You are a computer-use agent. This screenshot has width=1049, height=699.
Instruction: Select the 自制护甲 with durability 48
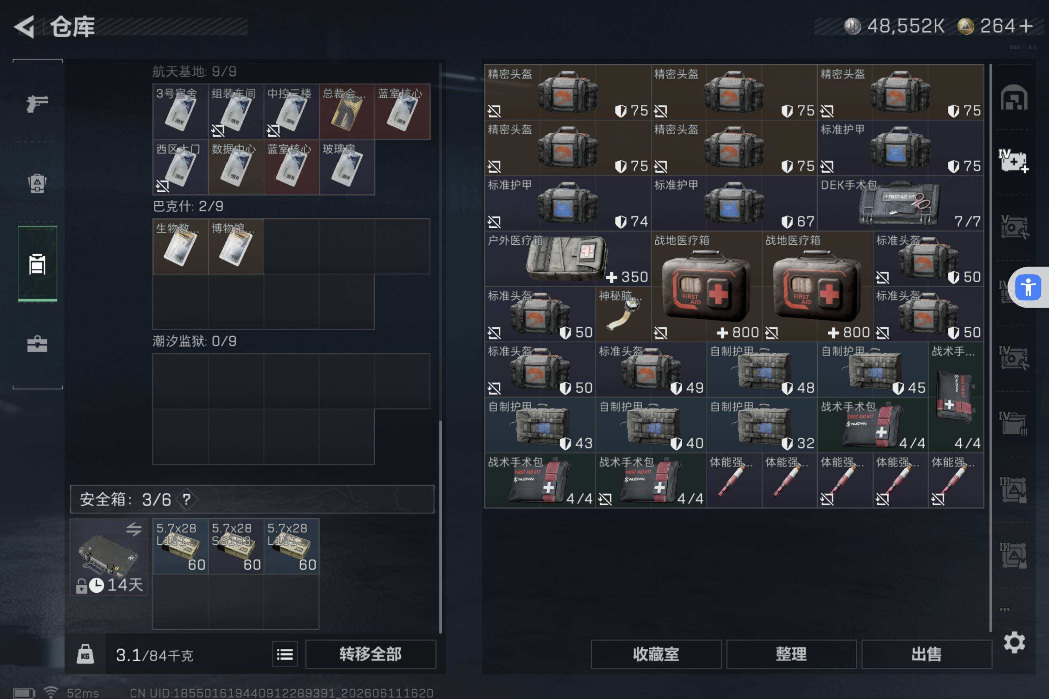click(762, 370)
